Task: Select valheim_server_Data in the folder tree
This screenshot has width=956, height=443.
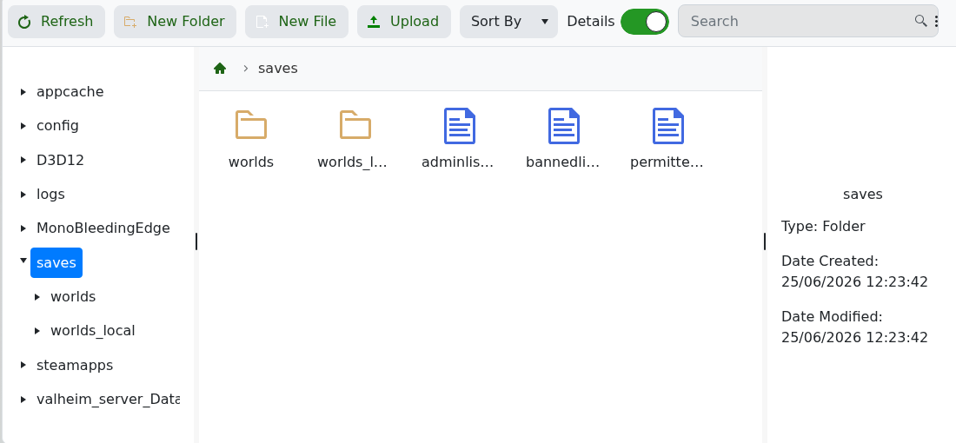Action: [x=108, y=400]
